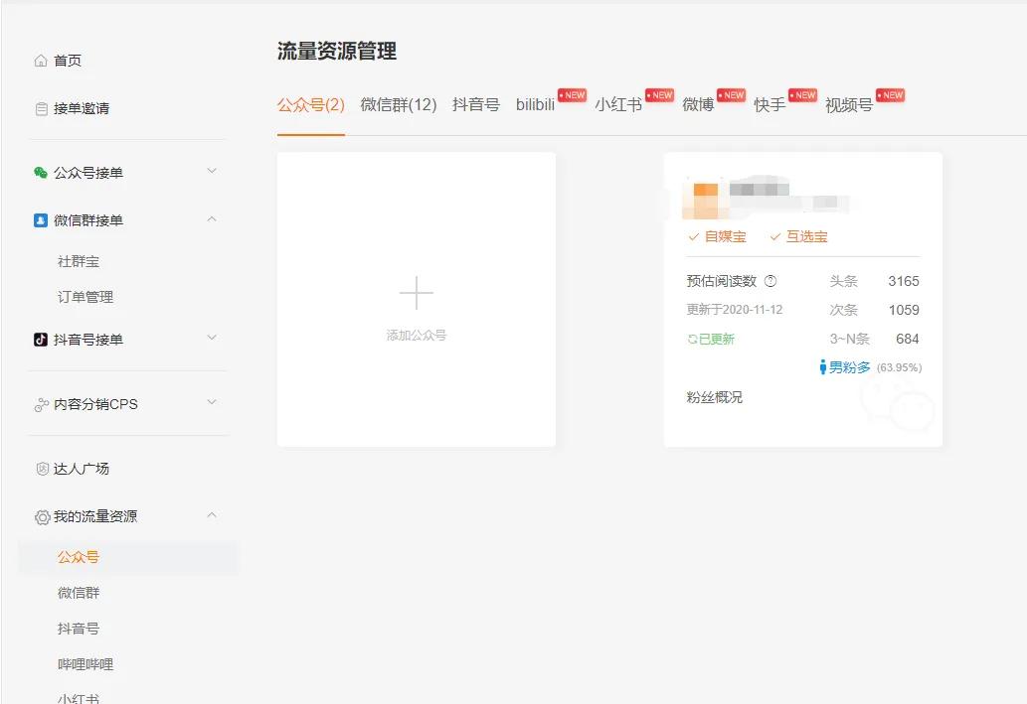Click the 添加公众号 add card

416,298
